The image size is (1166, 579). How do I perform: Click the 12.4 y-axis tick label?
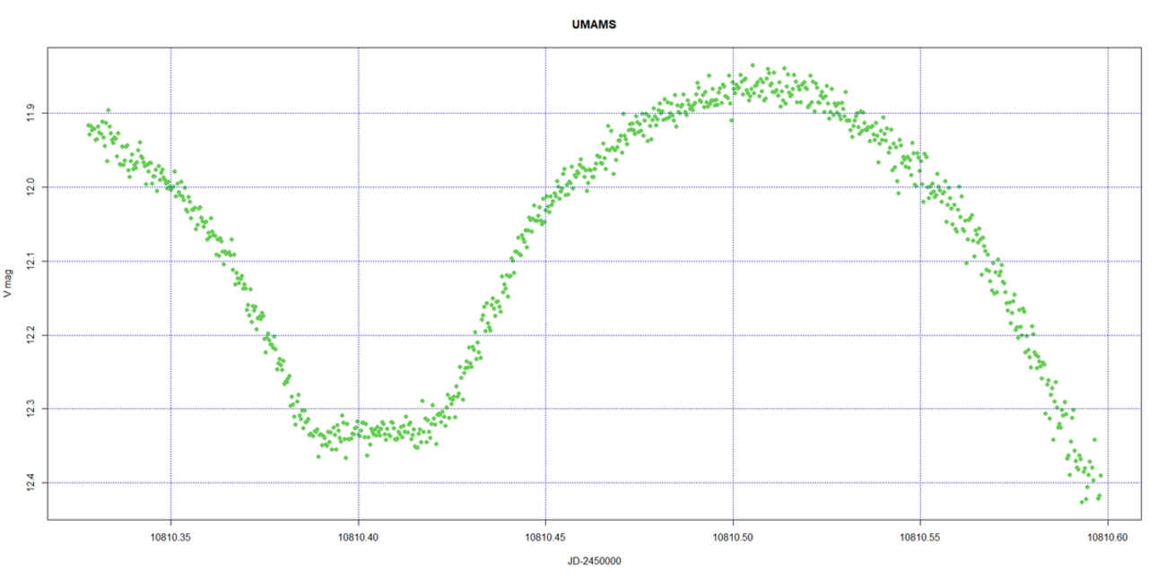click(30, 483)
